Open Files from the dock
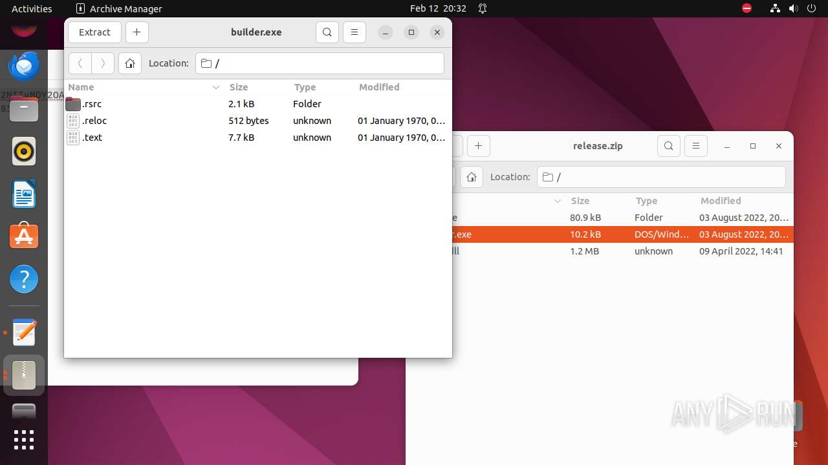The width and height of the screenshot is (828, 465). click(24, 108)
